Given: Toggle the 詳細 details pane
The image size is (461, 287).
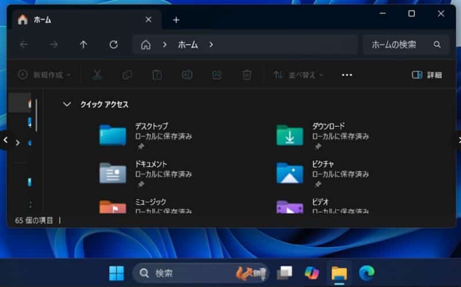Looking at the screenshot, I should (427, 75).
